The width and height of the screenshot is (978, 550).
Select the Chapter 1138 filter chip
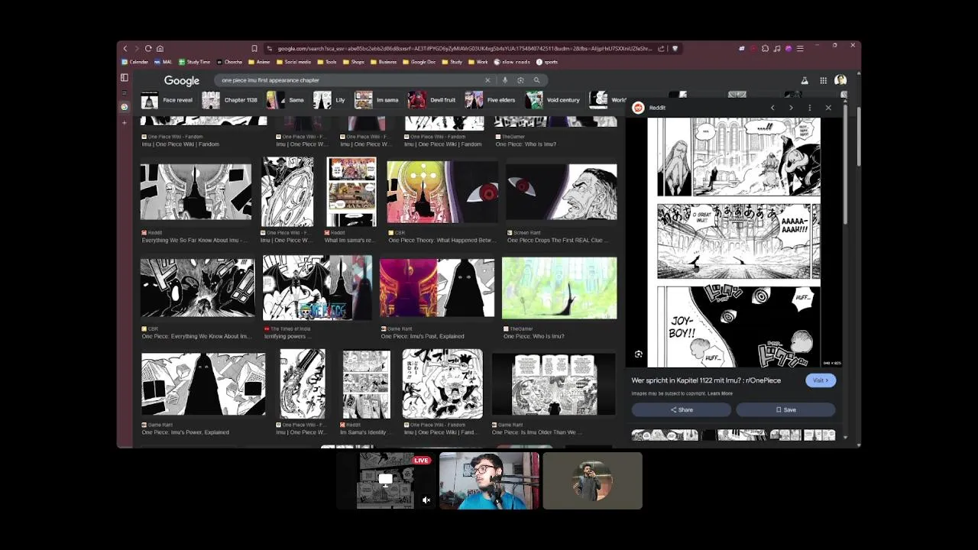[230, 100]
